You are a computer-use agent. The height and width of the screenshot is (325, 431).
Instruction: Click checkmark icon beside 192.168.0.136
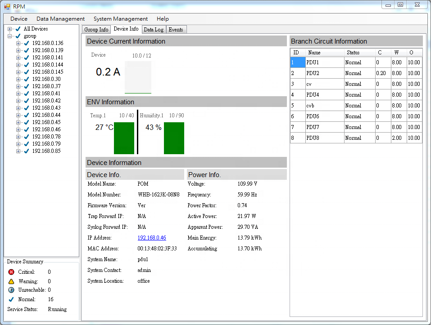(x=26, y=43)
